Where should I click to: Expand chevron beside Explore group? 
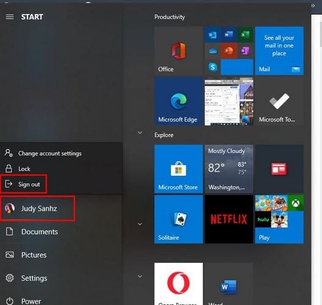[x=140, y=133]
